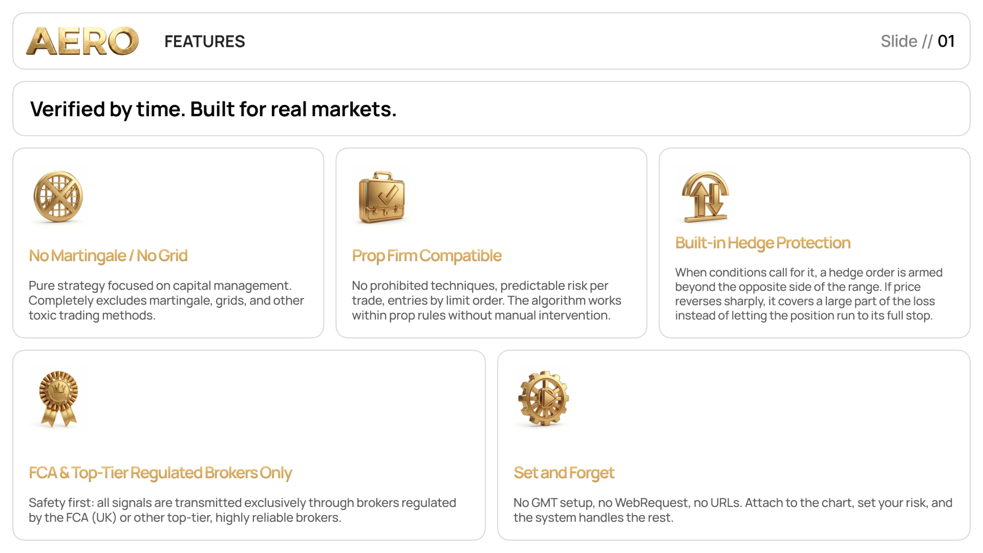Open the Set and Forget heading

(x=564, y=473)
